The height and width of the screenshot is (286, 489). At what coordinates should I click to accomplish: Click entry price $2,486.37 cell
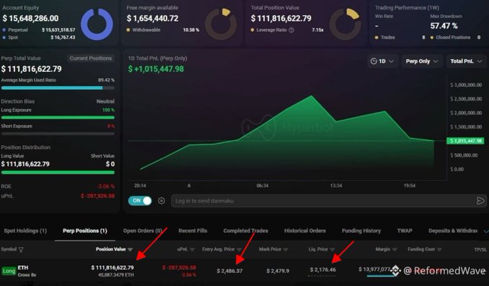[230, 271]
